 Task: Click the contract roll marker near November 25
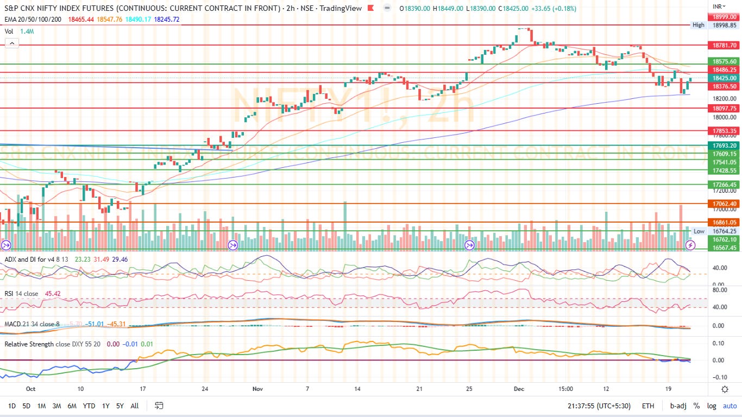[470, 245]
